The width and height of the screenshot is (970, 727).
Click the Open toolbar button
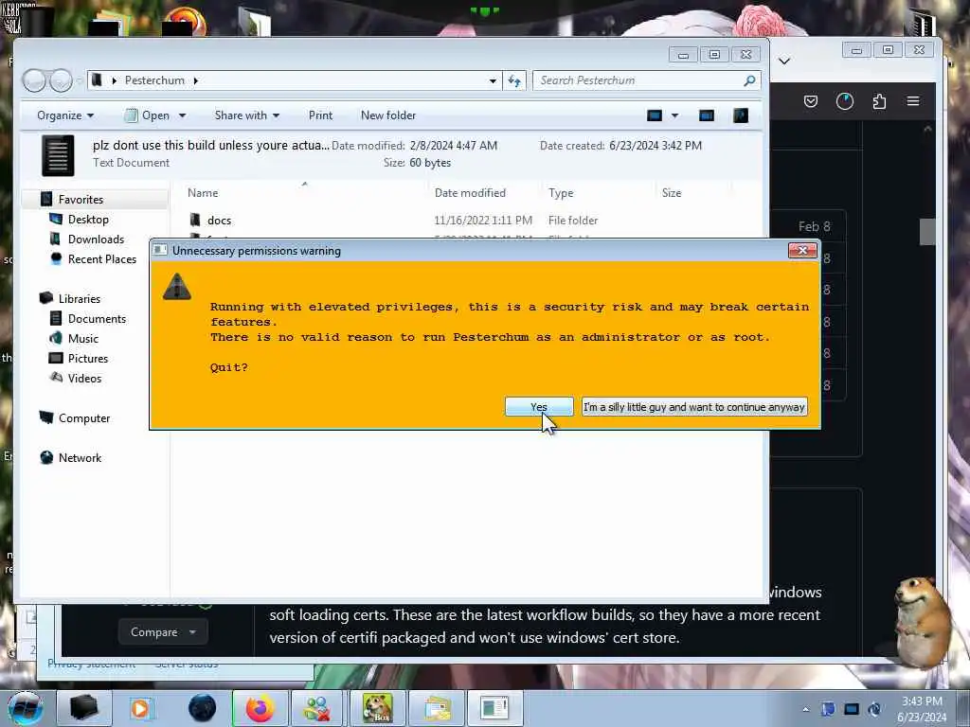pyautogui.click(x=147, y=115)
